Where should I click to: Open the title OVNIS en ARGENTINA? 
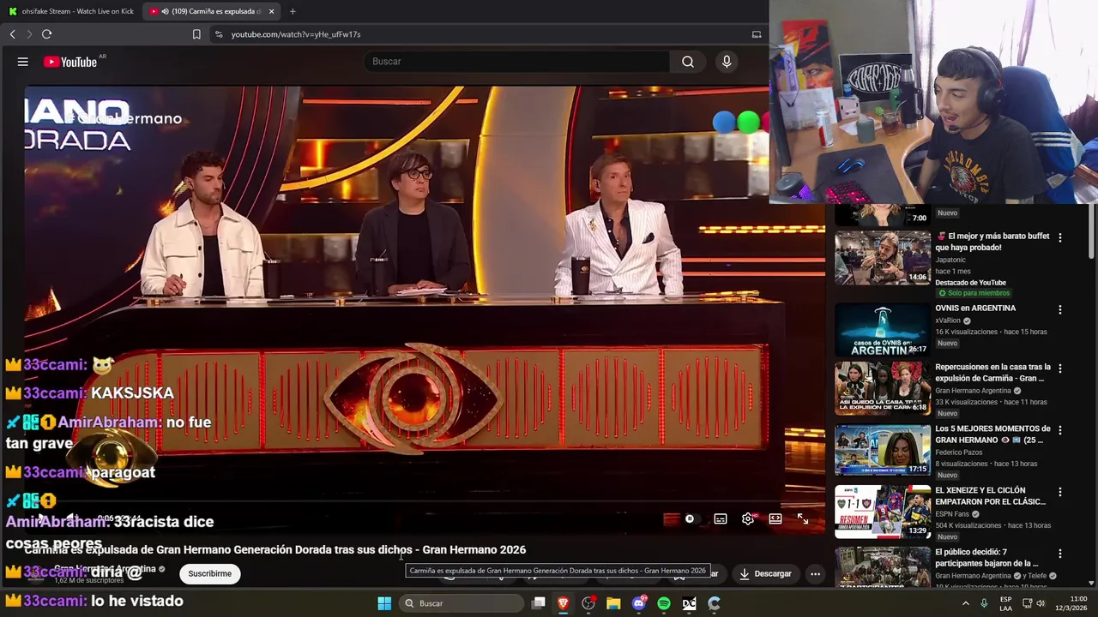(975, 308)
